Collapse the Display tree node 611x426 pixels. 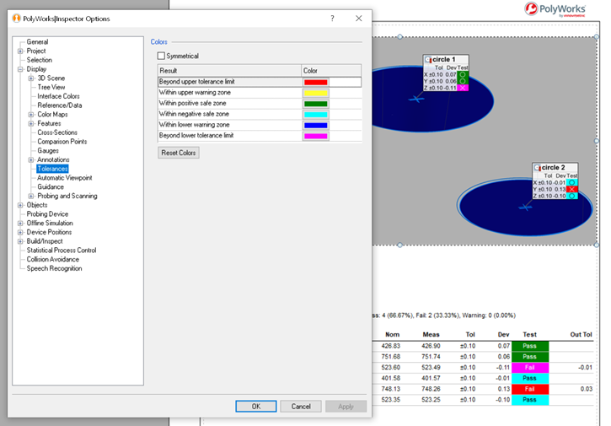click(20, 69)
